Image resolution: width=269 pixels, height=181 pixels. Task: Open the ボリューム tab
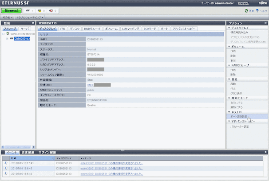111,29
